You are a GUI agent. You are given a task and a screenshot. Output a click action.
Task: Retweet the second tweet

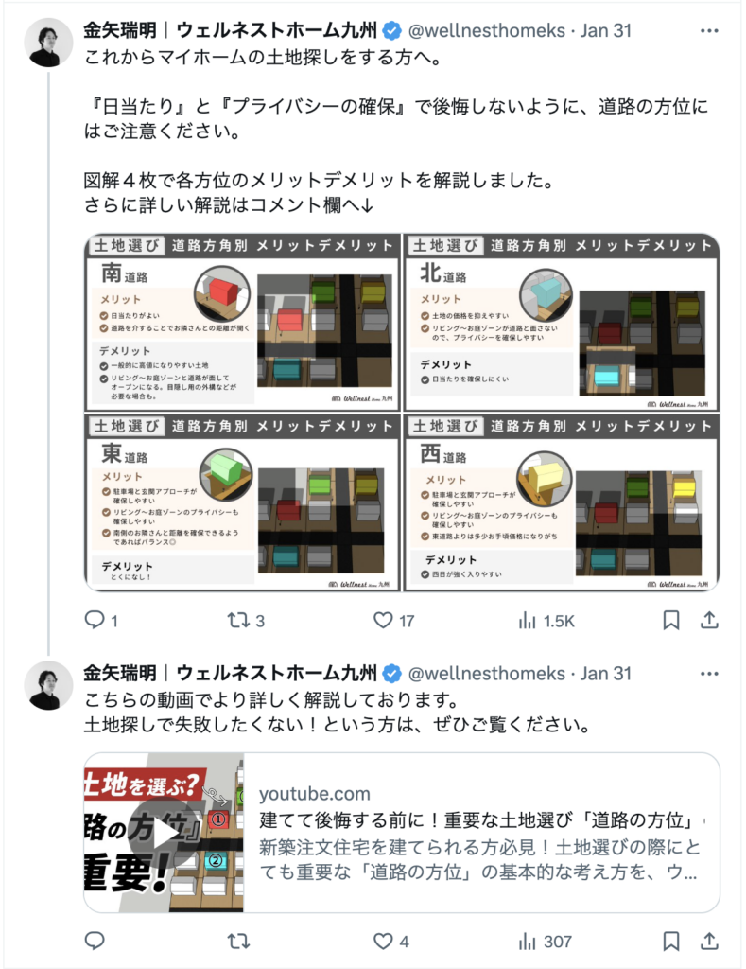tap(238, 942)
